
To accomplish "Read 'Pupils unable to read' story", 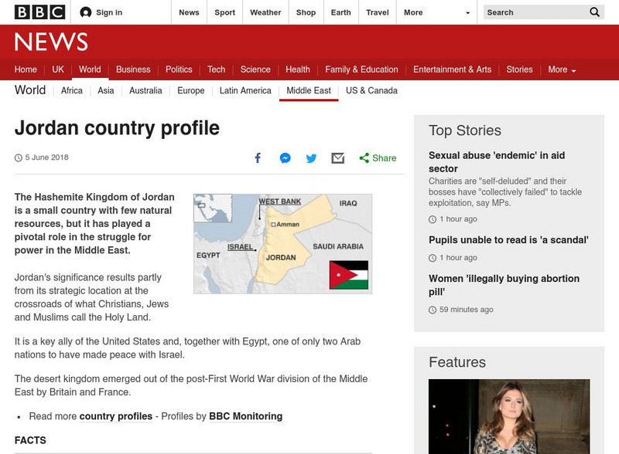I will 508,240.
